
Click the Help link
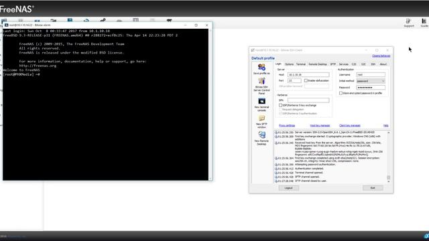coord(386,125)
